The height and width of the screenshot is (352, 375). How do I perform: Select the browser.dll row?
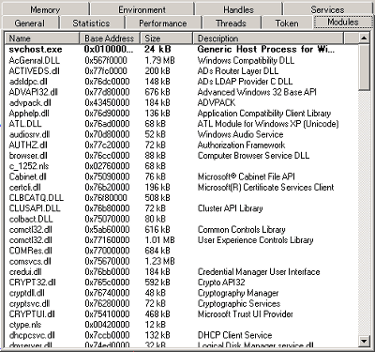tap(181, 156)
